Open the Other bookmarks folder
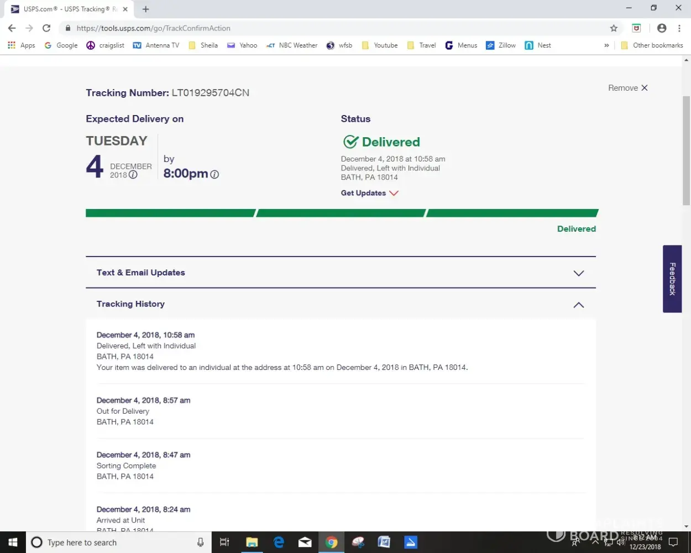 point(652,45)
